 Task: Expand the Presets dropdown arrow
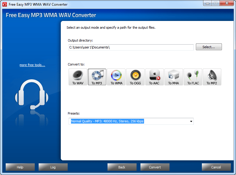click(x=191, y=121)
